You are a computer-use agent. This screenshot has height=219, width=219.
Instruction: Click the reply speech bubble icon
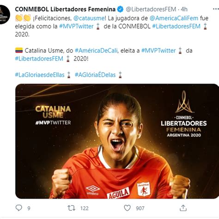(x=19, y=208)
